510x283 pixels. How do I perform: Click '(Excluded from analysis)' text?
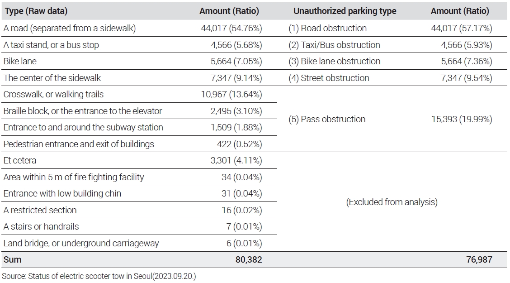pos(392,202)
